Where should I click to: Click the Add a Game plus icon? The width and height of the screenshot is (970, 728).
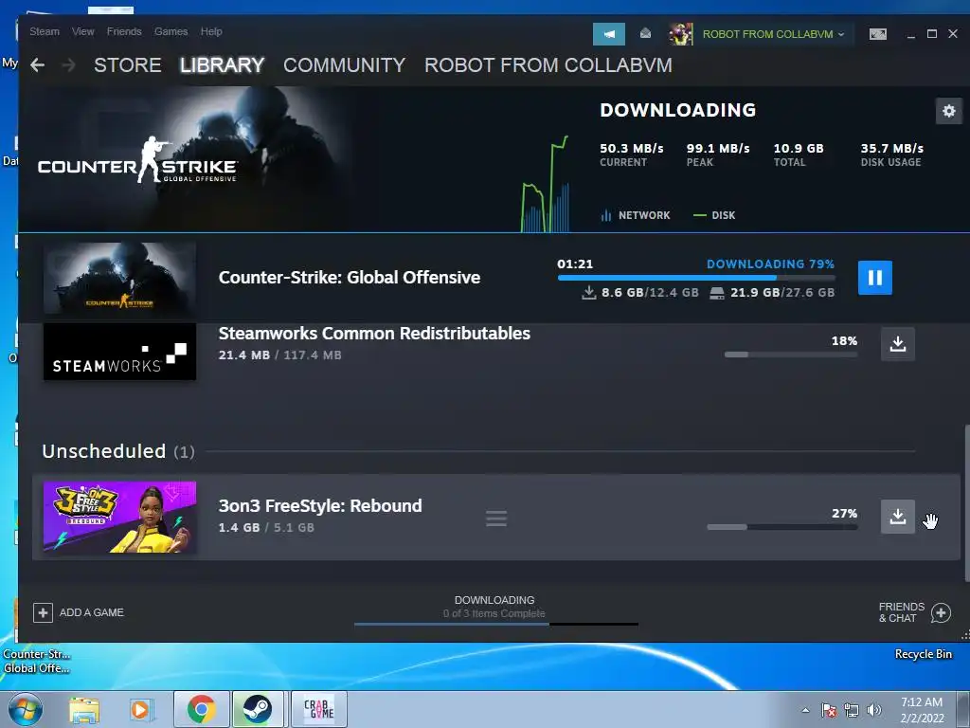pyautogui.click(x=43, y=613)
